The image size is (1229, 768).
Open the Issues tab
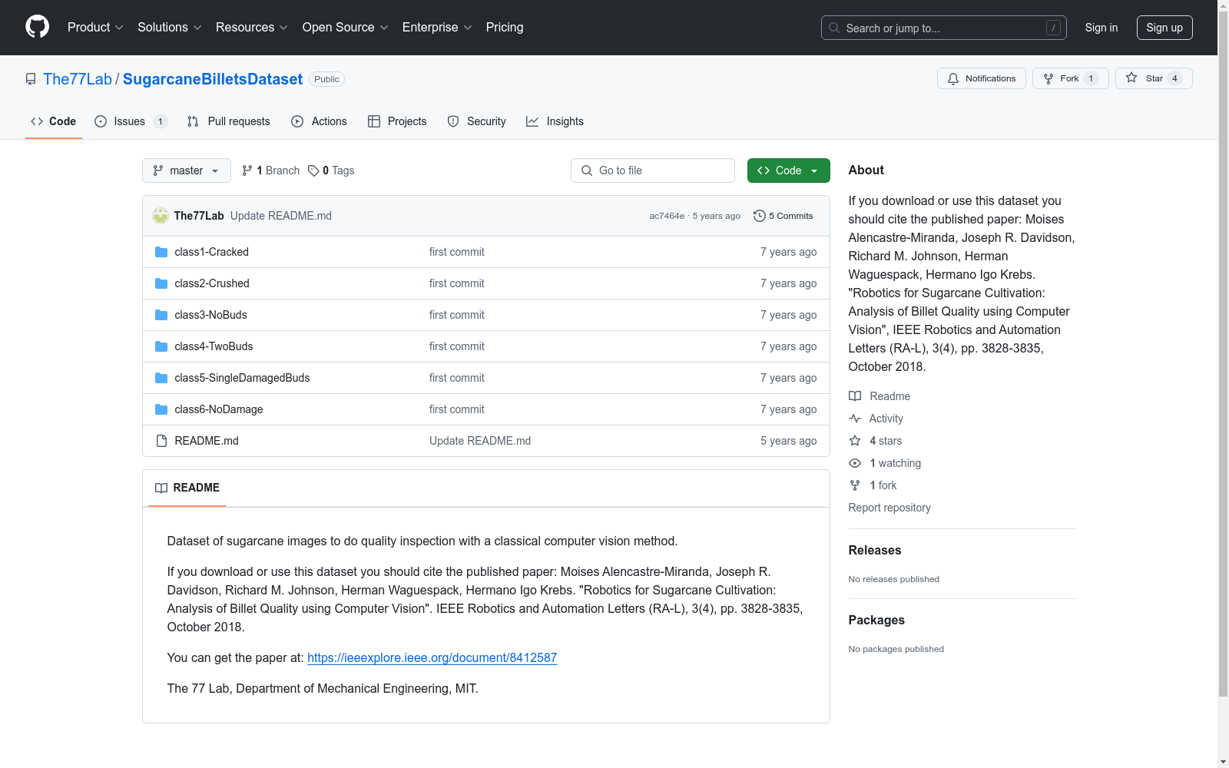(131, 121)
